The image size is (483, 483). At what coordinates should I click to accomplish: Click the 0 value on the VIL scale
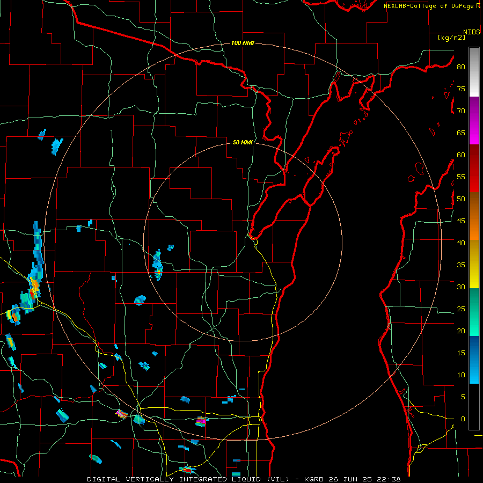point(463,419)
